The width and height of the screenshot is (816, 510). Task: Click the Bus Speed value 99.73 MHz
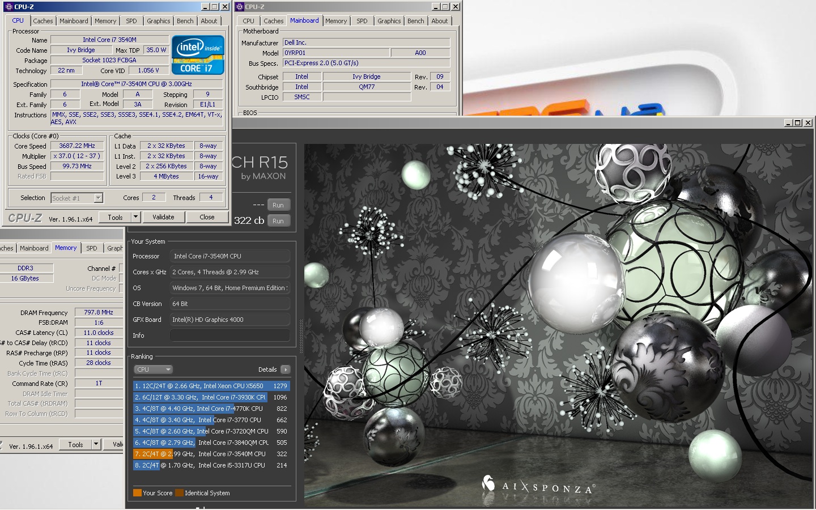(x=77, y=166)
